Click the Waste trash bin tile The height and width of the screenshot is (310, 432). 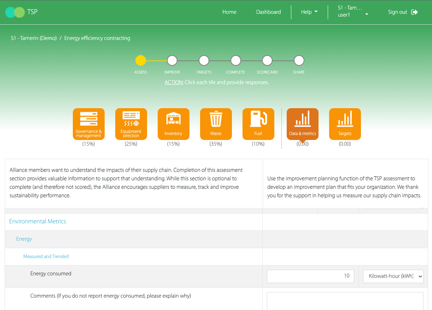point(216,124)
